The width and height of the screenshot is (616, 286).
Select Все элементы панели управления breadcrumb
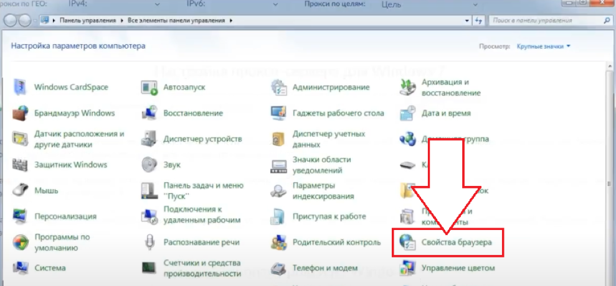(176, 21)
